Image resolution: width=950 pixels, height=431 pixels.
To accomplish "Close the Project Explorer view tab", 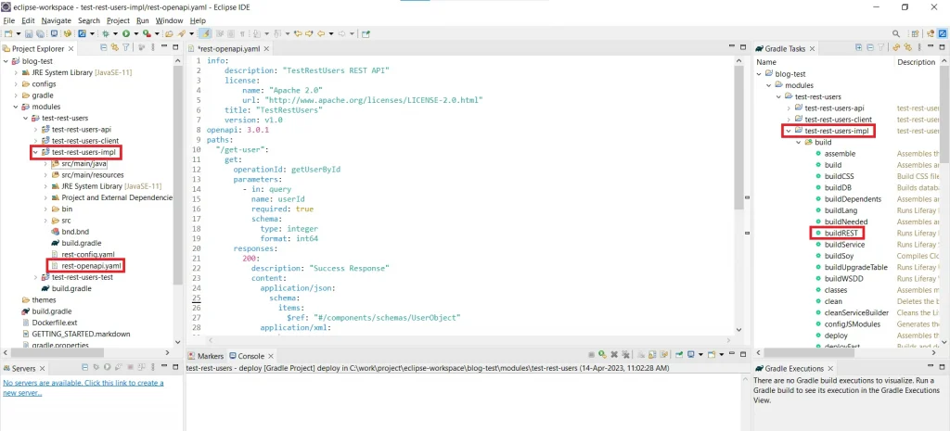I will pyautogui.click(x=71, y=49).
